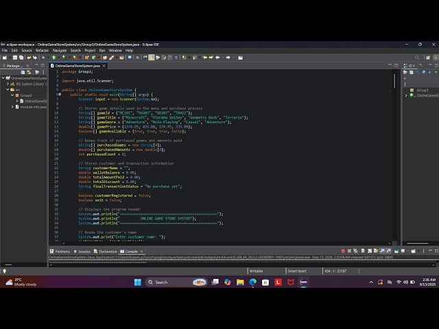The image size is (439, 329).
Task: Switch to the Declaration tab
Action: [x=105, y=252]
